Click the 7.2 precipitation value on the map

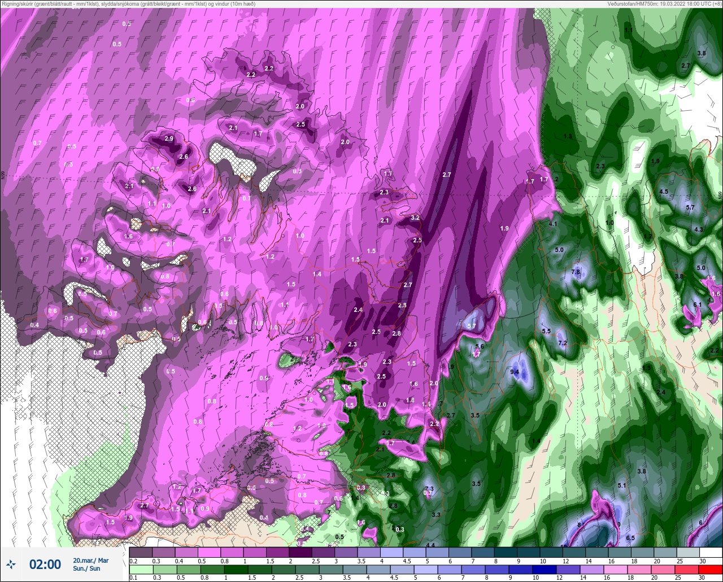(x=563, y=343)
